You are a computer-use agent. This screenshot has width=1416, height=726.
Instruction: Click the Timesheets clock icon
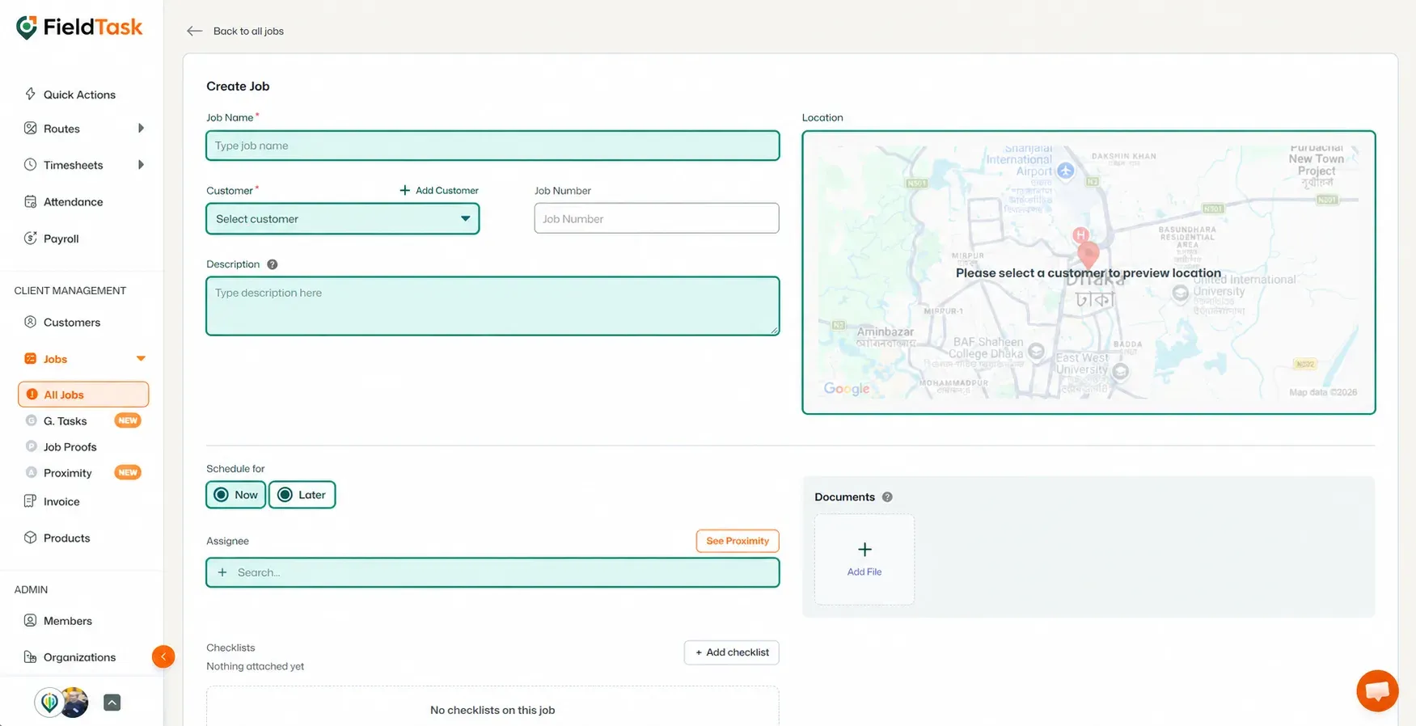(30, 165)
